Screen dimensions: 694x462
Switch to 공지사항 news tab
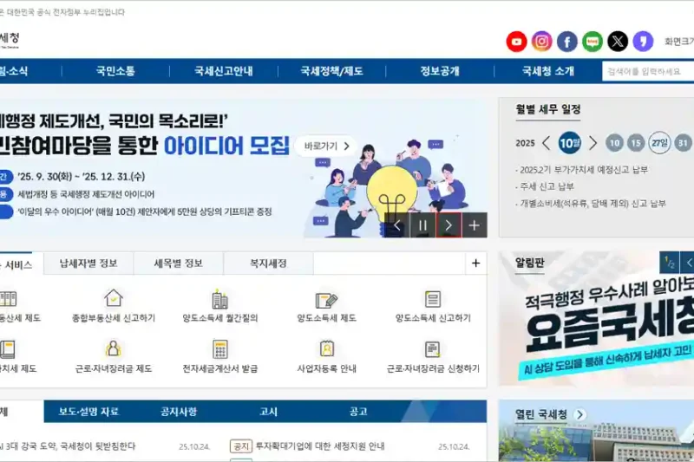click(179, 412)
